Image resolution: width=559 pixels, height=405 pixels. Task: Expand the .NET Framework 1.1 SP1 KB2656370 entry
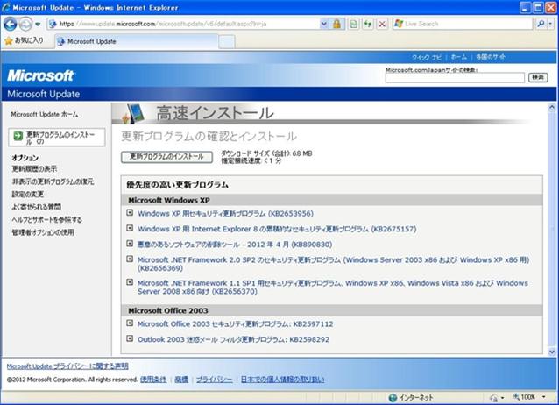(x=130, y=282)
